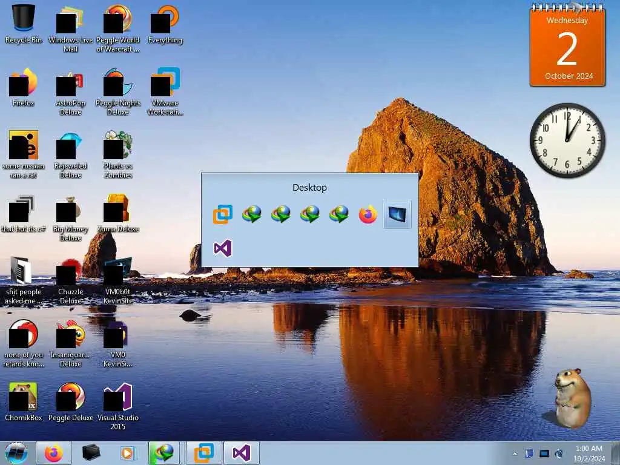The height and width of the screenshot is (465, 620).
Task: Click the Firefox taskbar button
Action: [54, 453]
